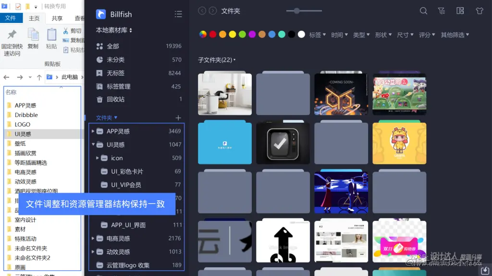Open Explorer 共享 tab

(57, 18)
